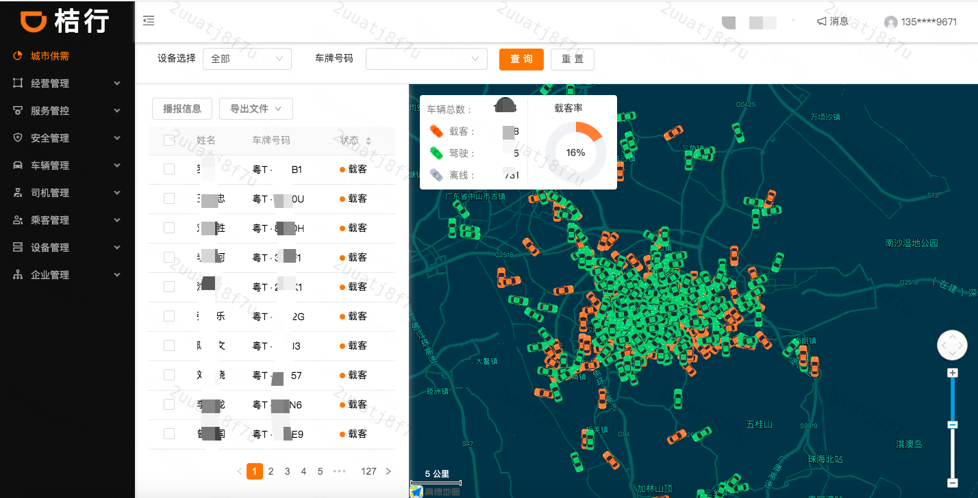Screen dimensions: 978x498
Task: Click the 播报信息 button
Action: click(182, 109)
